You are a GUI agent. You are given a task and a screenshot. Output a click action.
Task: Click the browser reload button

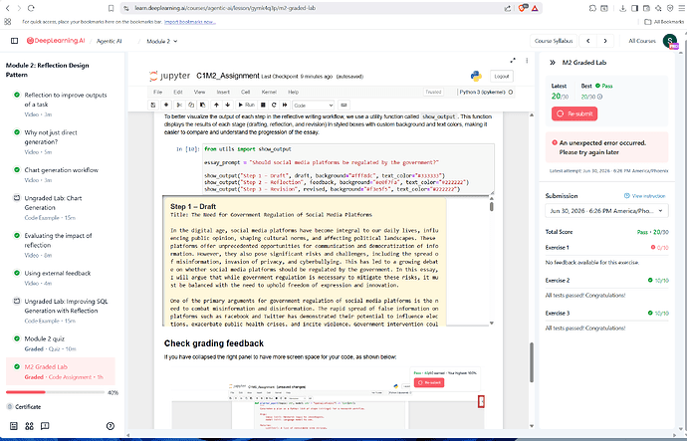31,8
